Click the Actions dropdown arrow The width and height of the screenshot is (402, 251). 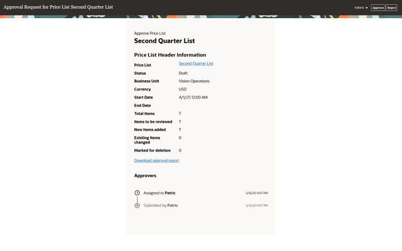[367, 8]
